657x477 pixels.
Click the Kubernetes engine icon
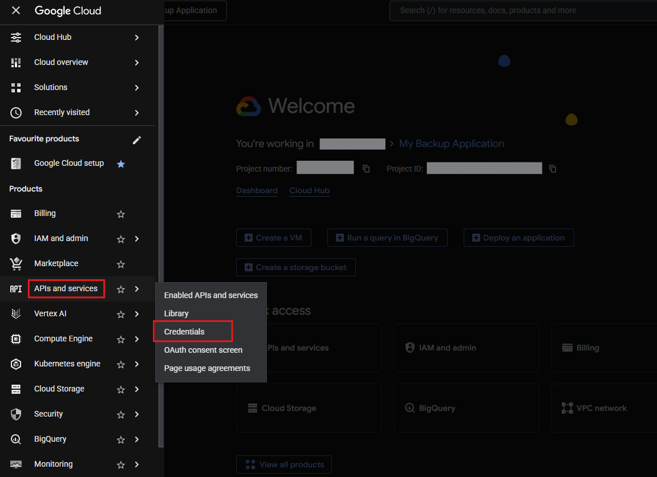click(16, 364)
